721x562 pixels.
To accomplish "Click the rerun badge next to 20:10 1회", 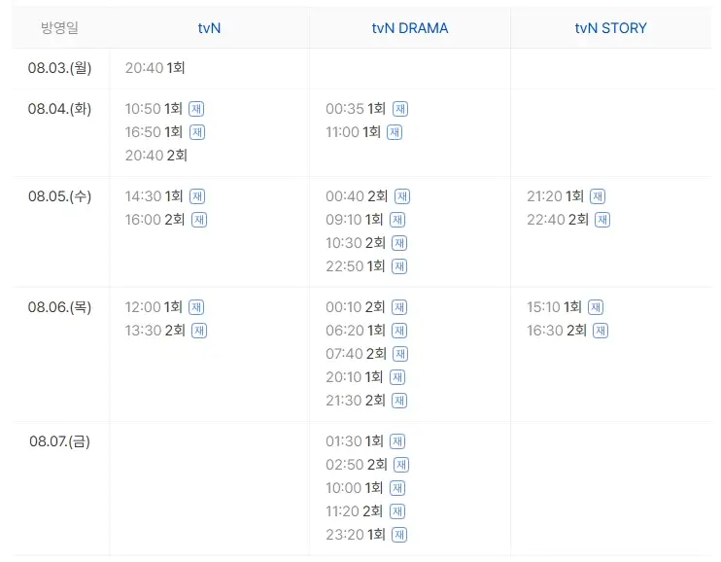I will [x=397, y=377].
